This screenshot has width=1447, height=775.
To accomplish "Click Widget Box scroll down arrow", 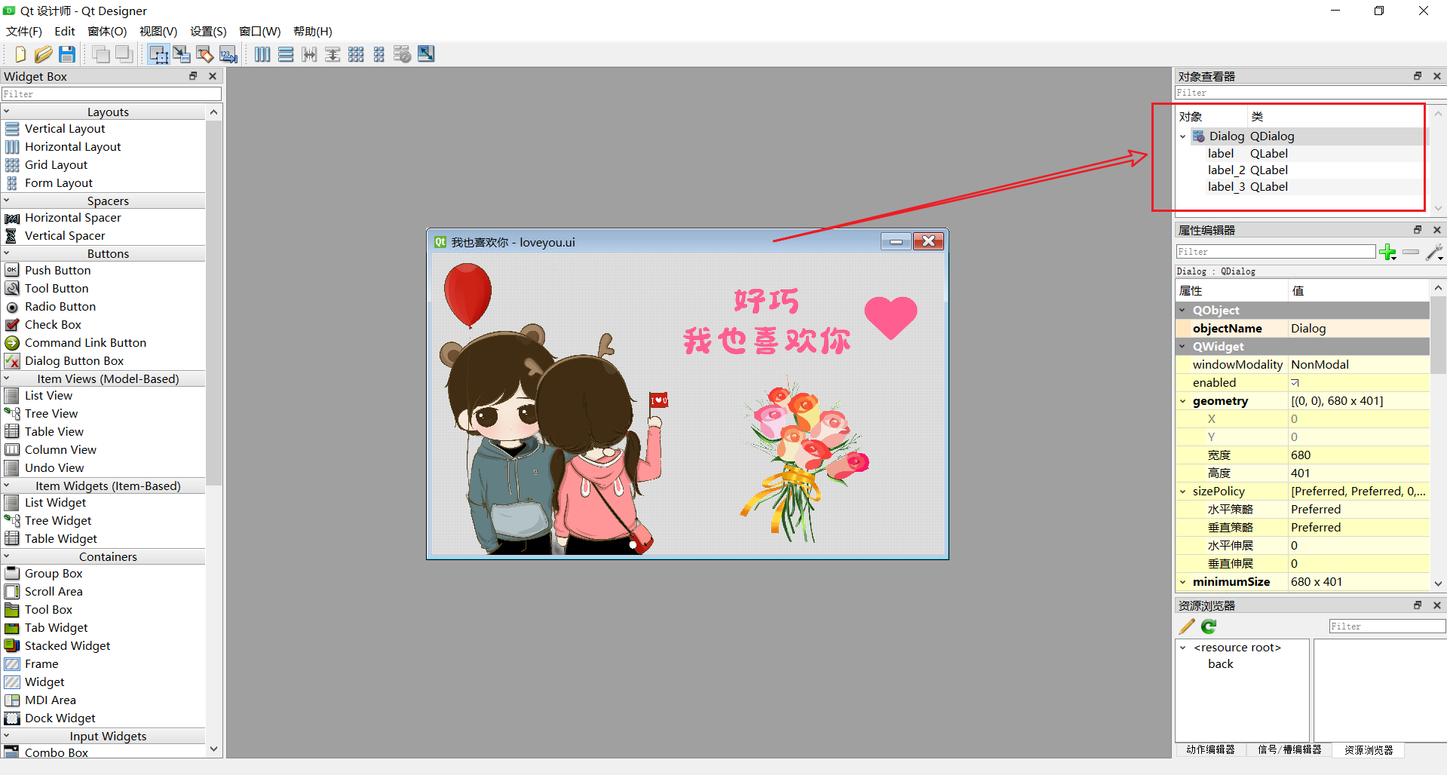I will (214, 749).
